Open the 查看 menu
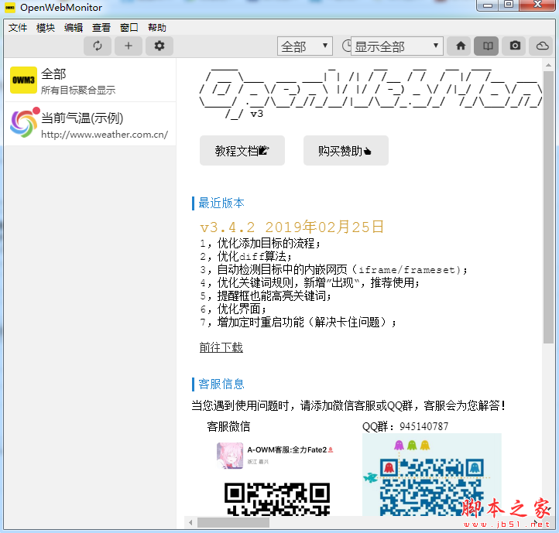 (101, 27)
